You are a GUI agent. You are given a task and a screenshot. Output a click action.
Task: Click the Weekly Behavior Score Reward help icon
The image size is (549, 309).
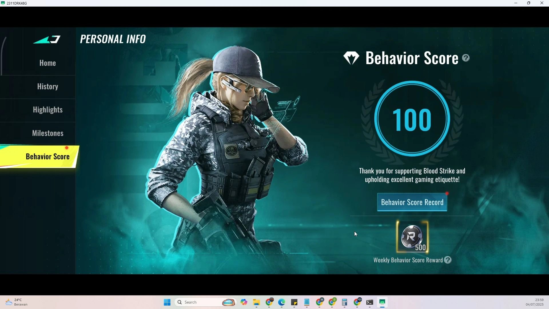pyautogui.click(x=448, y=260)
